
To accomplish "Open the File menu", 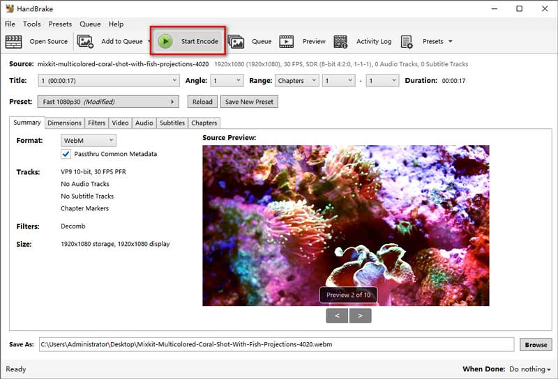I will 10,24.
